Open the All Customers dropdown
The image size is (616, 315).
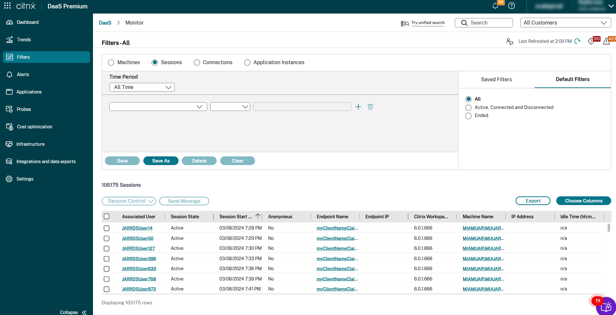565,23
